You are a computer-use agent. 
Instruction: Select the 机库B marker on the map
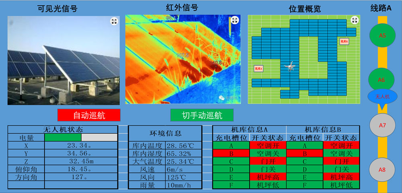pyautogui.click(x=344, y=41)
